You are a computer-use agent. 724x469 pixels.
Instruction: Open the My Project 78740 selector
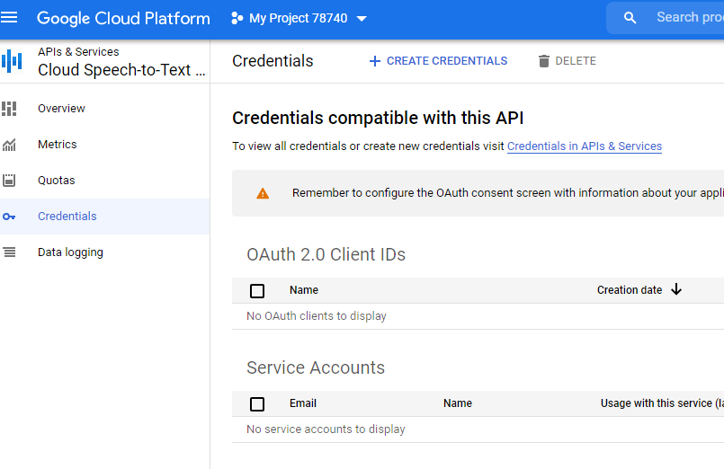coord(299,19)
